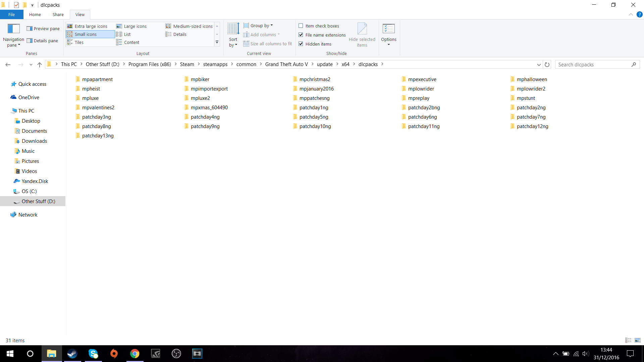Image resolution: width=644 pixels, height=362 pixels.
Task: Select the mpimportexport folder
Action: point(206,89)
